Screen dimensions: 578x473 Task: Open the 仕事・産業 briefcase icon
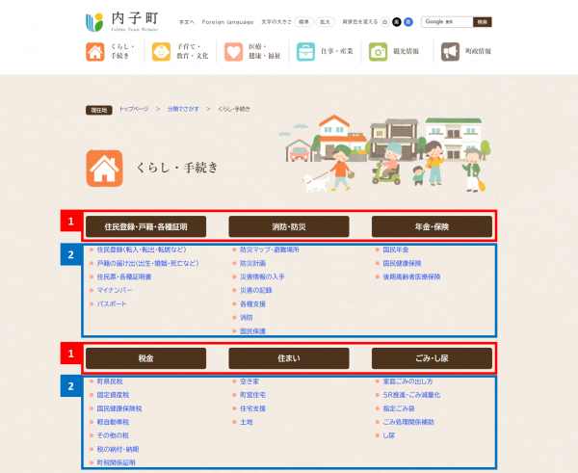[x=306, y=52]
